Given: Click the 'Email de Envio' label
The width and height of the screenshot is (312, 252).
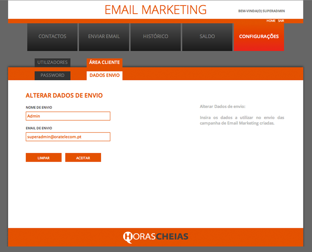Looking at the screenshot, I should [x=39, y=128].
